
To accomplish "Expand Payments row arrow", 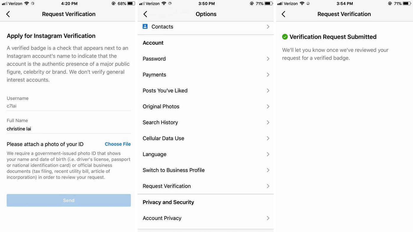I will 268,75.
